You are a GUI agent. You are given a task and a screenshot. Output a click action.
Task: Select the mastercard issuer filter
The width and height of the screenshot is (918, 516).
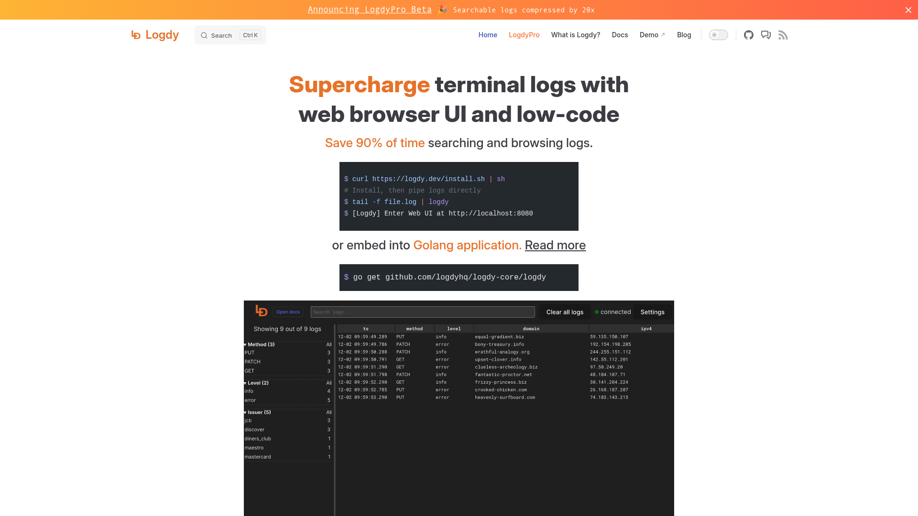[x=287, y=457]
